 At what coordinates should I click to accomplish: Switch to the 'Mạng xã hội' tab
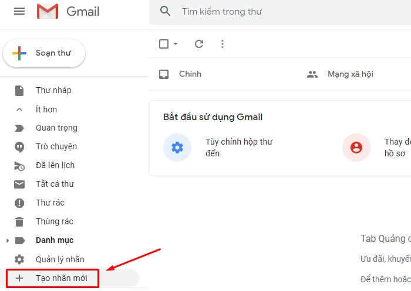pos(351,74)
